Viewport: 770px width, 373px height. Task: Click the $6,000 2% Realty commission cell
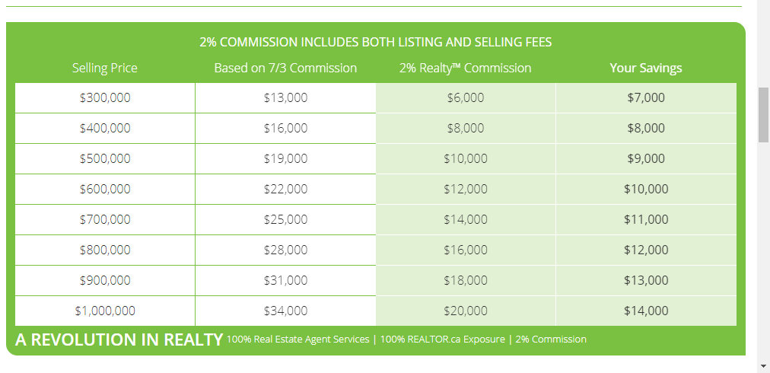coord(466,97)
